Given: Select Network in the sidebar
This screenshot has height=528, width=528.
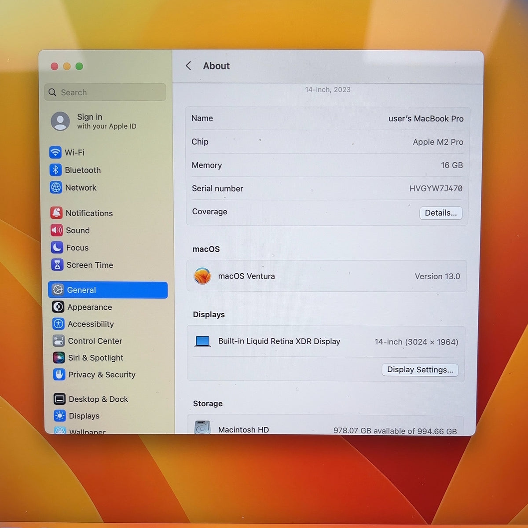Looking at the screenshot, I should [108, 187].
